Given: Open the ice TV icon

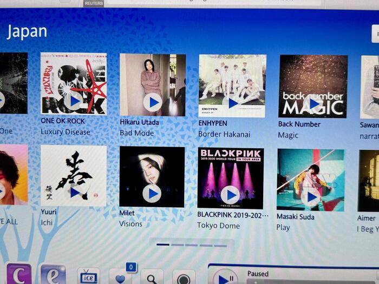Looking at the screenshot, I should 88,277.
